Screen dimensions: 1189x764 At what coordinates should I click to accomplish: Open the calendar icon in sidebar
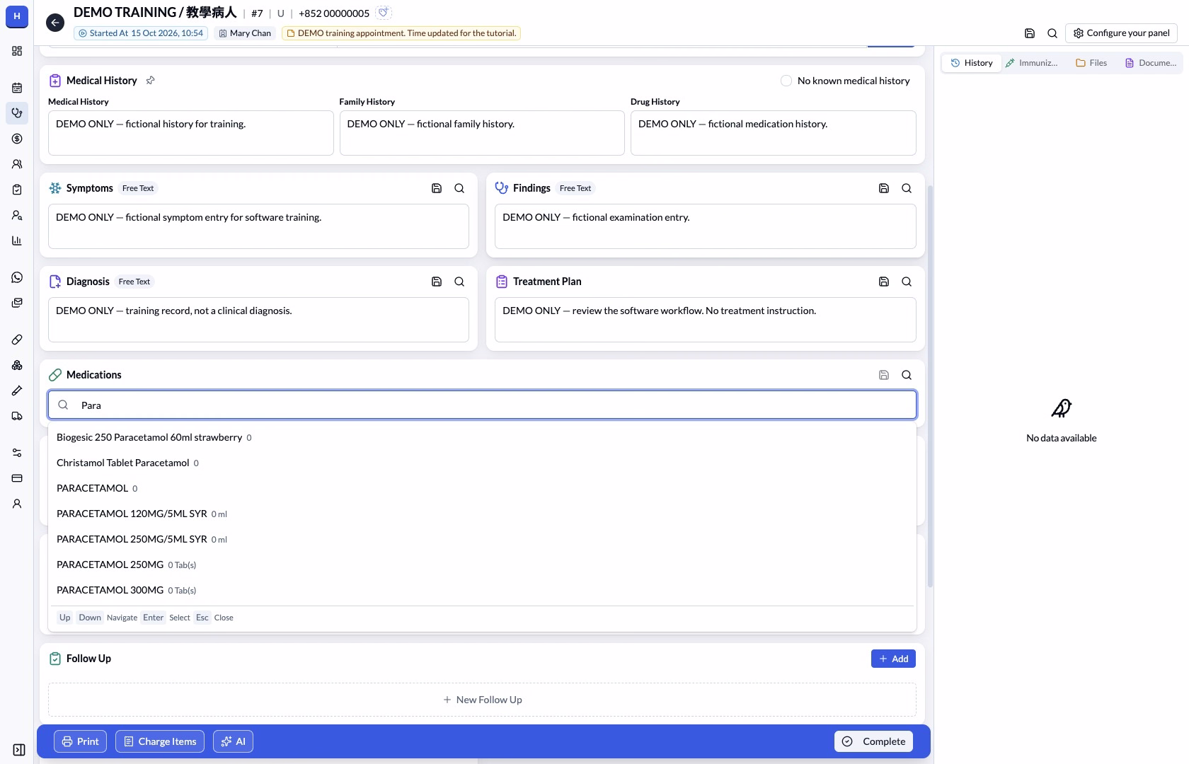[x=17, y=88]
